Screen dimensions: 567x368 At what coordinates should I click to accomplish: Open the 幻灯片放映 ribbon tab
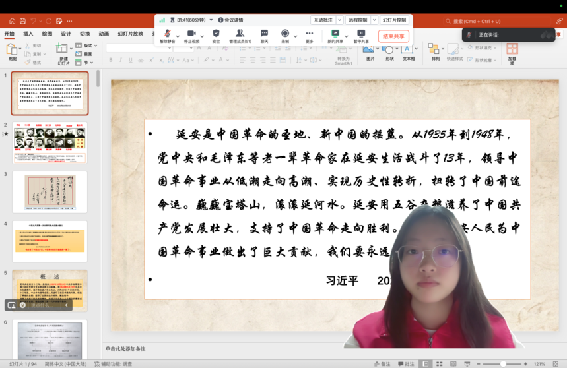pos(130,34)
